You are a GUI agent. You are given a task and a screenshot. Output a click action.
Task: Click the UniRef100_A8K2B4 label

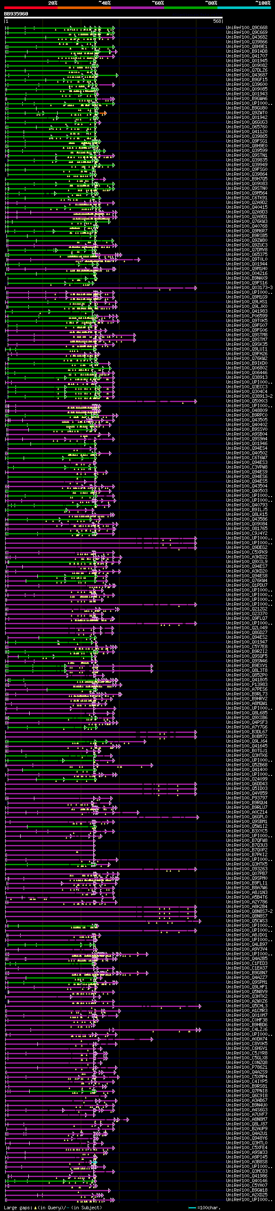pos(247,907)
